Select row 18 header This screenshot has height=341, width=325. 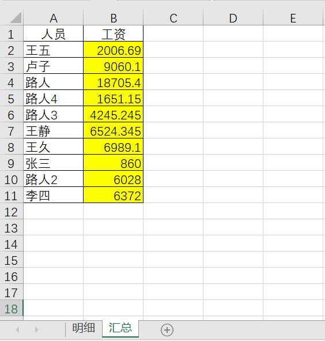coord(12,308)
